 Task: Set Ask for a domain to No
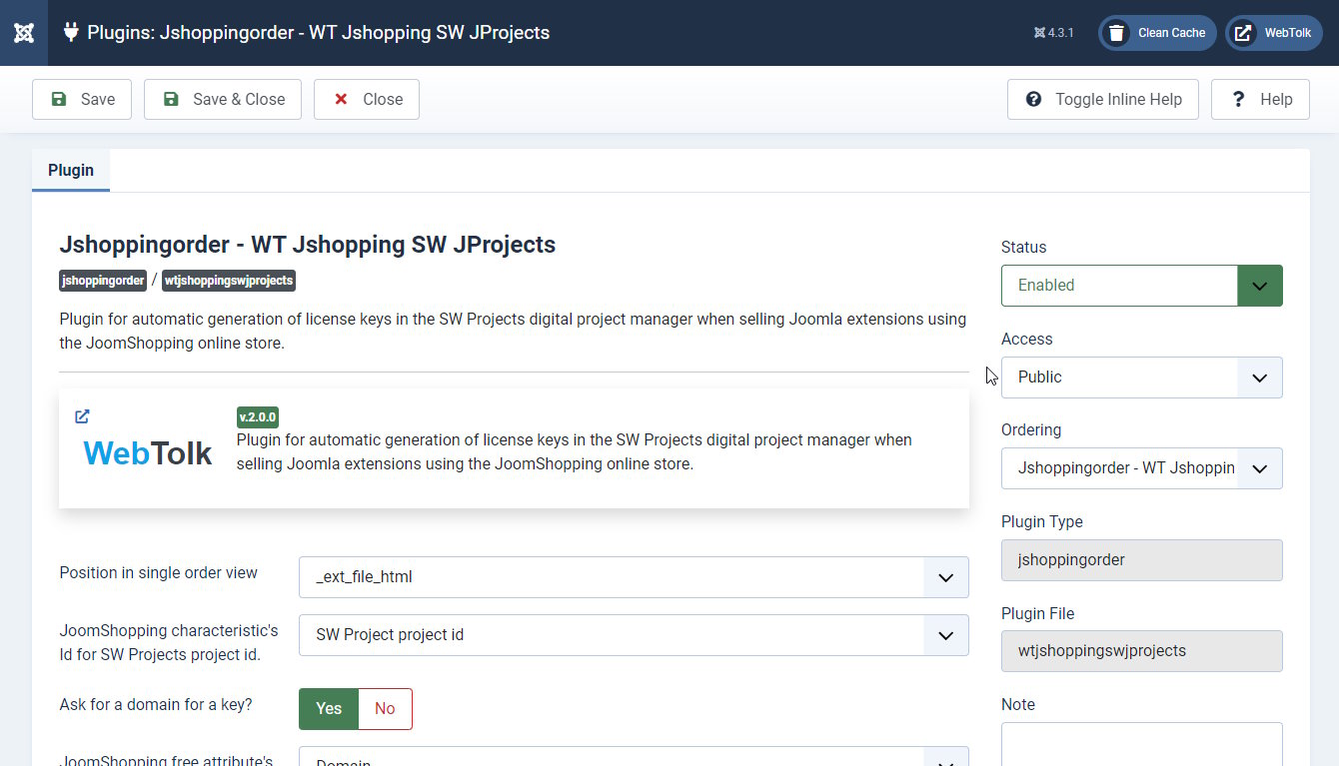(385, 708)
